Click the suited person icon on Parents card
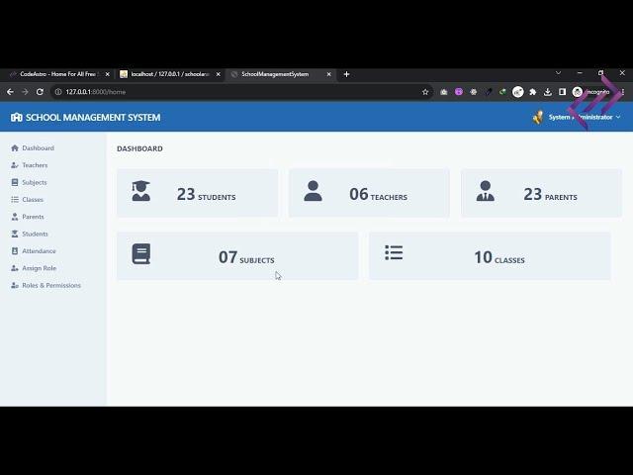 pos(485,192)
